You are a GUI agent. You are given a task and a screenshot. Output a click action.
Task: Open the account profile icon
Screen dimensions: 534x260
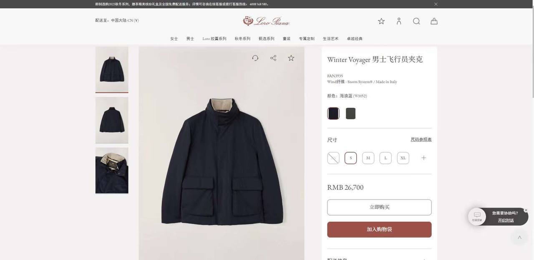tap(399, 21)
